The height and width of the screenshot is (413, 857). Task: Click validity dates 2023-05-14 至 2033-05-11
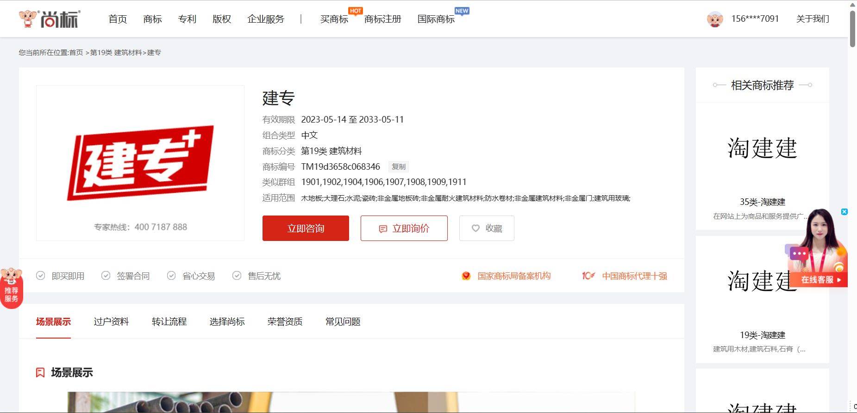coord(352,119)
